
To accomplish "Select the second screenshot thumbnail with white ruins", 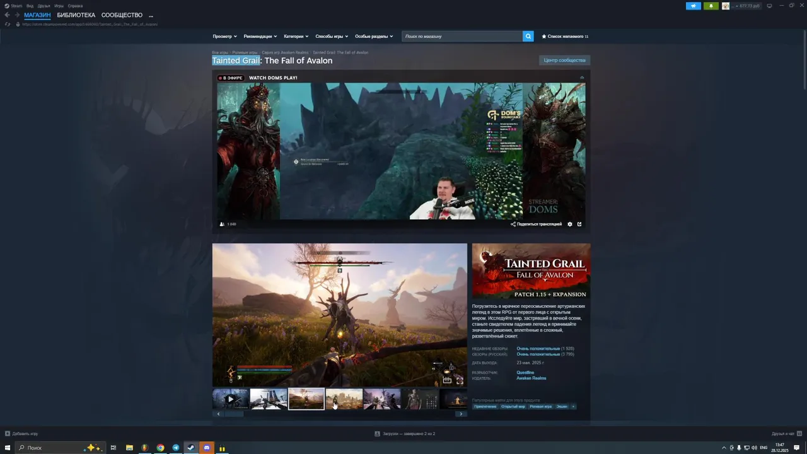I will (269, 399).
